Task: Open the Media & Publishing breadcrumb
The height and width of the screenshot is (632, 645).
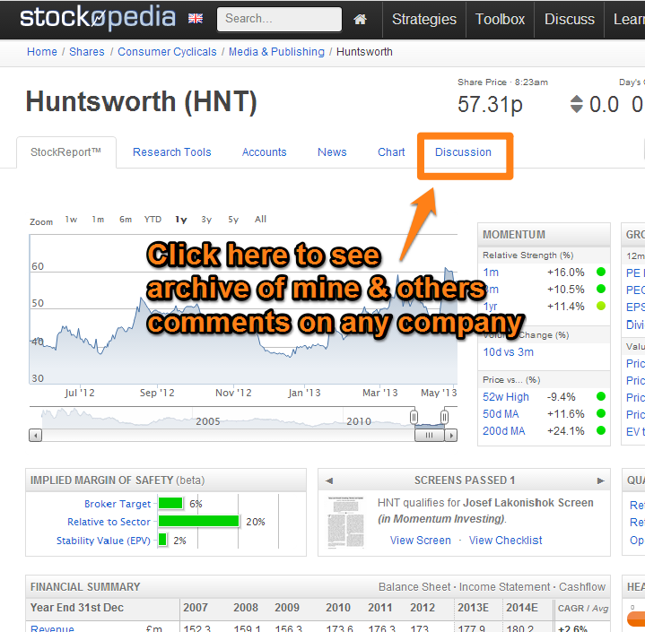Action: point(276,52)
